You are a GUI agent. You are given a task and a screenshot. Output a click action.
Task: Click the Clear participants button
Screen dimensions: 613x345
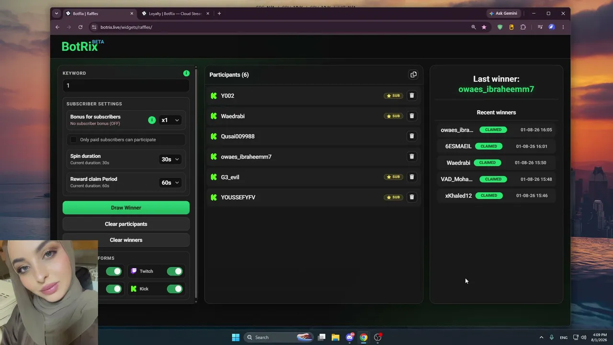[x=126, y=224]
